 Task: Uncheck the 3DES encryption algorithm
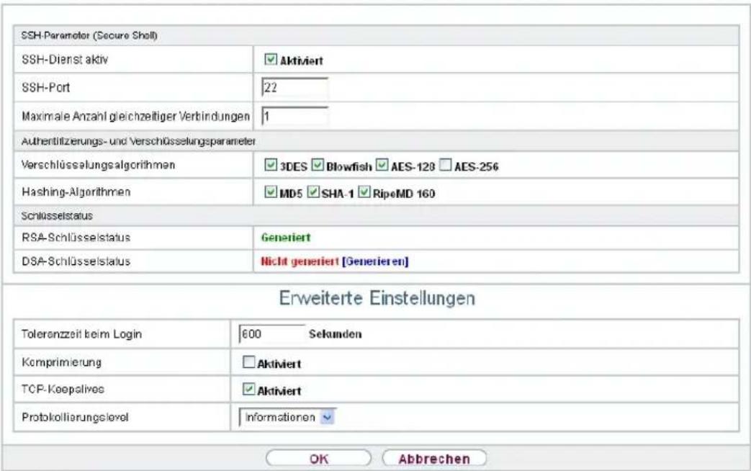point(271,166)
